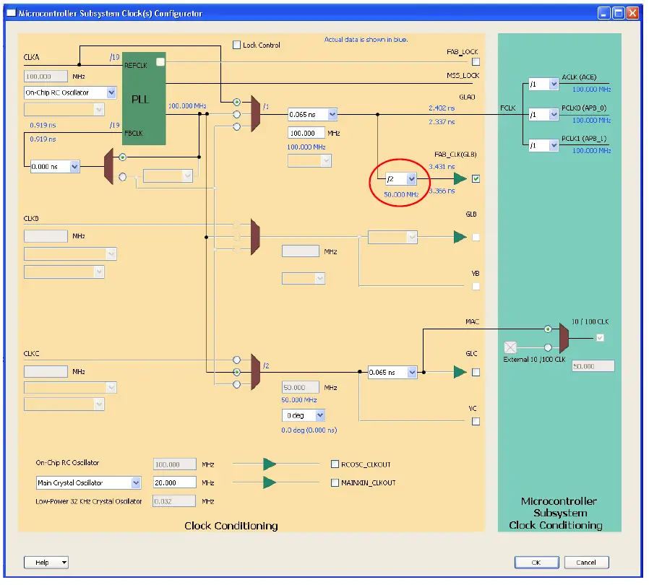Enable the Lock Control checkbox

tap(237, 45)
